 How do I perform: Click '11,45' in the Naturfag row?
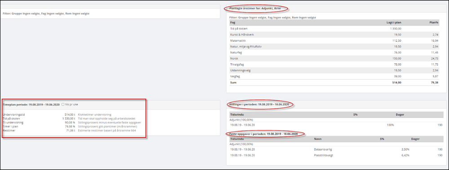pos(435,52)
